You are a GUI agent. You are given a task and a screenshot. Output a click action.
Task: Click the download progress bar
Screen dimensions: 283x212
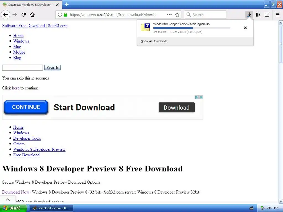192,28
